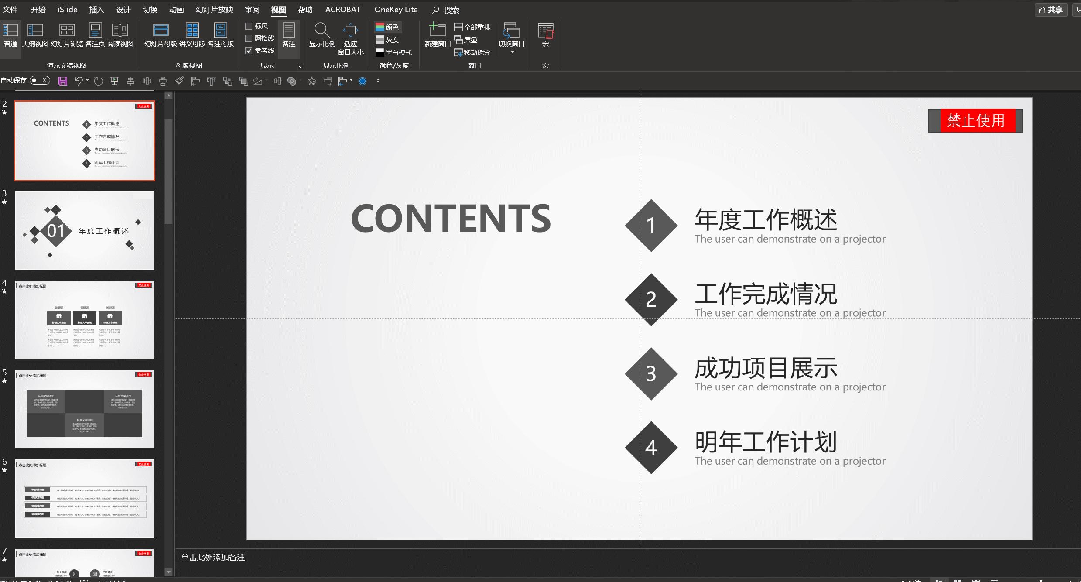Expand the Switch Windows (切换窗口) dropdown

512,52
